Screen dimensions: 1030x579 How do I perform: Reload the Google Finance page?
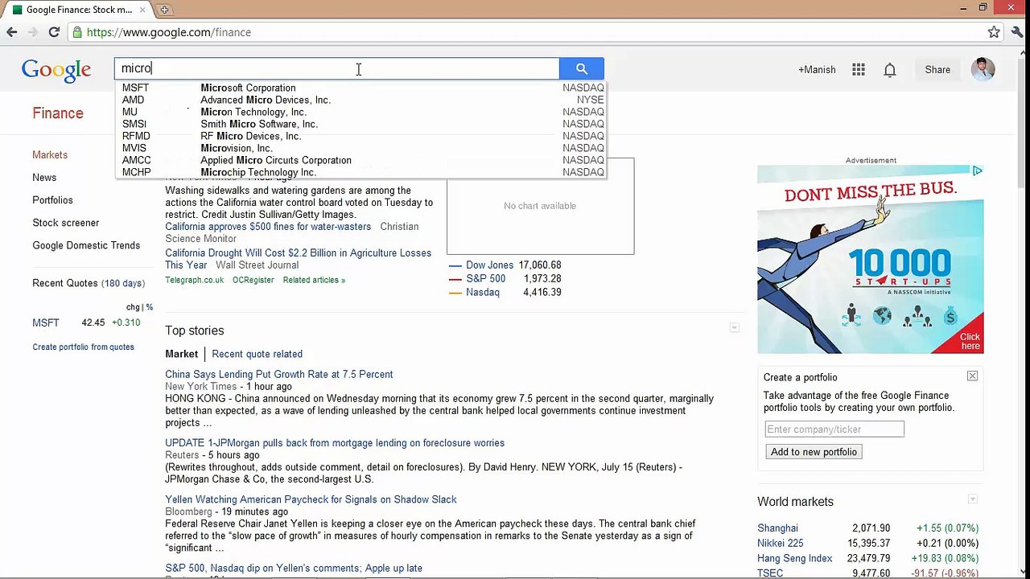(54, 32)
